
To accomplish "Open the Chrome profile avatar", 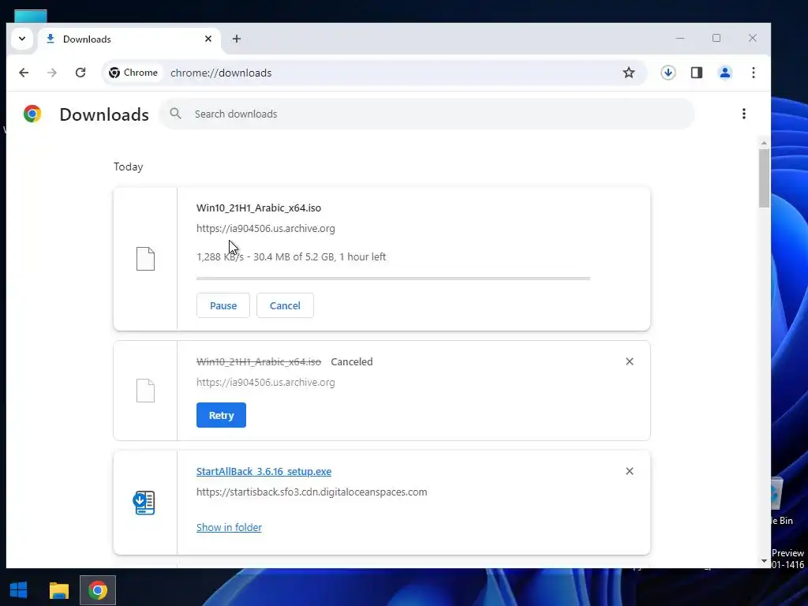I will 725,73.
